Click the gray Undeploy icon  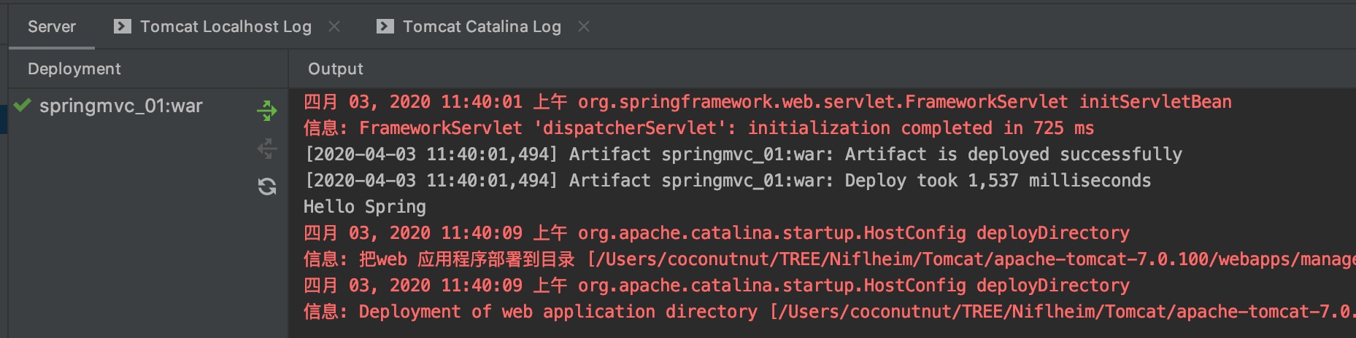(267, 149)
